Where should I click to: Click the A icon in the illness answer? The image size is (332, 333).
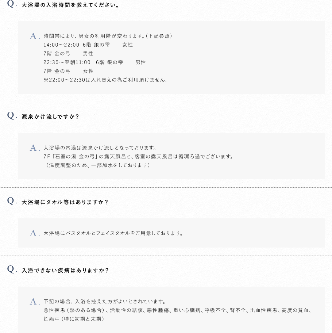coord(34,302)
